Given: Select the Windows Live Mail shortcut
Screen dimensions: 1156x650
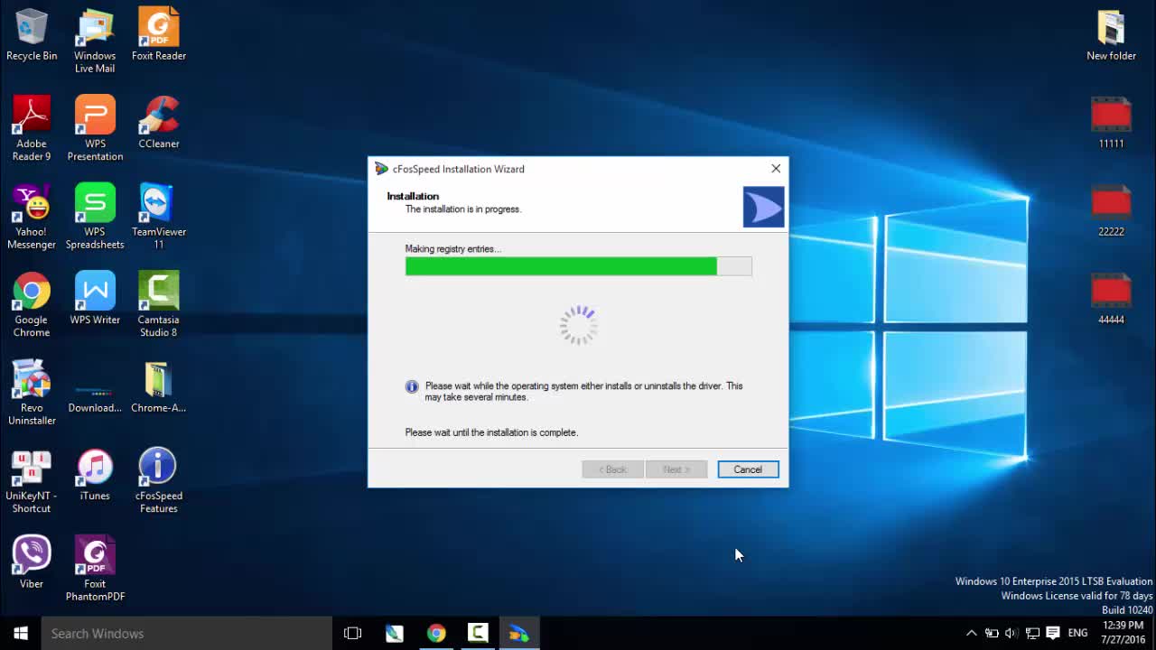Looking at the screenshot, I should (95, 42).
